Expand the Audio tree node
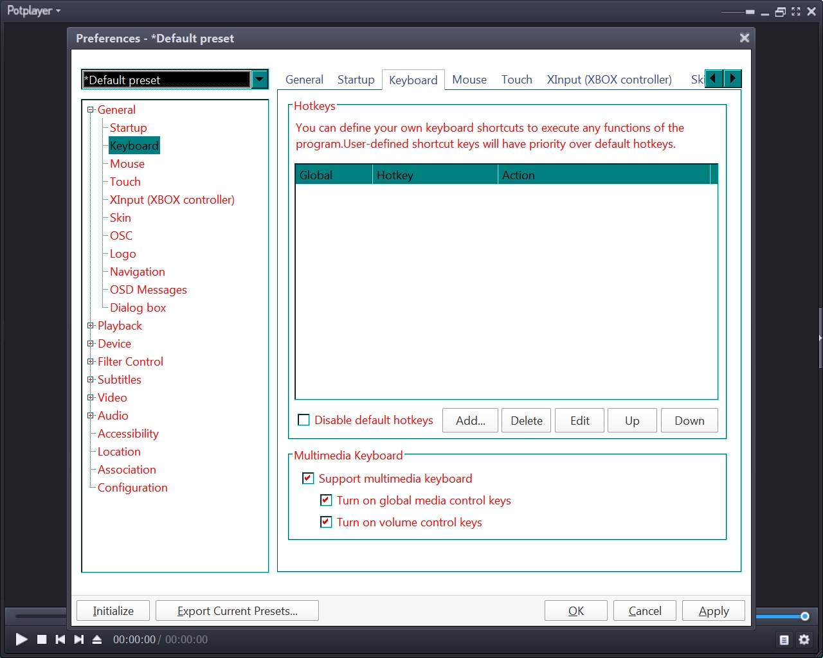 (x=91, y=416)
